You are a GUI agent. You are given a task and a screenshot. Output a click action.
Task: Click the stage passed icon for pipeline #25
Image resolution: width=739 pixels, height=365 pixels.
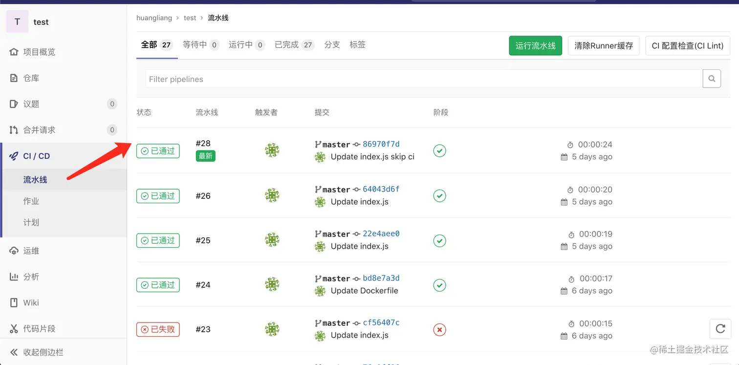click(439, 240)
